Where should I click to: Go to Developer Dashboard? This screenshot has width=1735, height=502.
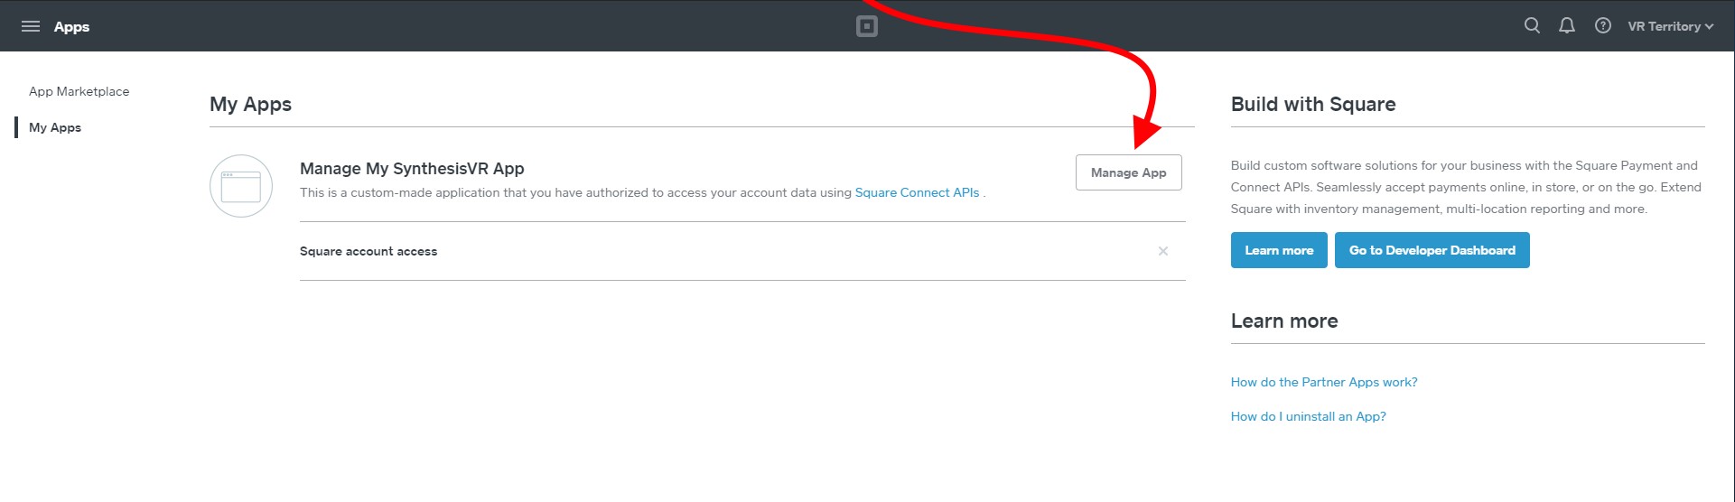tap(1432, 250)
